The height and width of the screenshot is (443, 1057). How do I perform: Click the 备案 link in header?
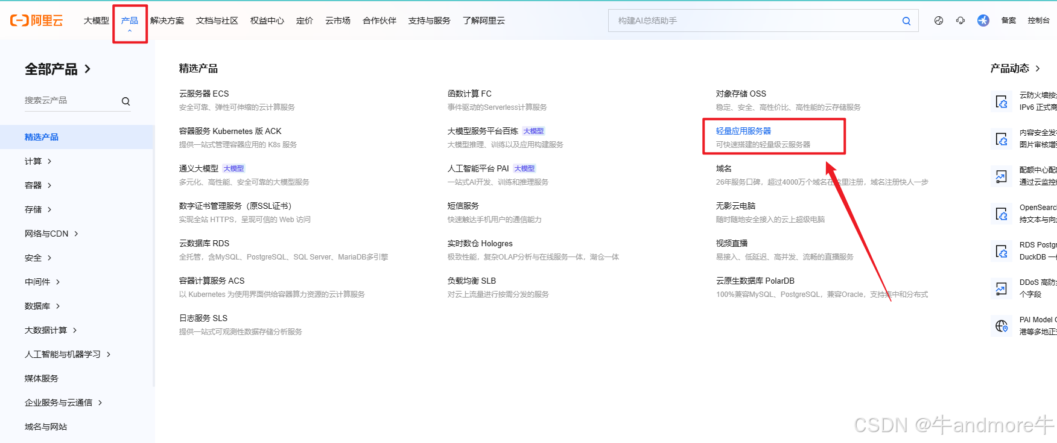(1009, 21)
